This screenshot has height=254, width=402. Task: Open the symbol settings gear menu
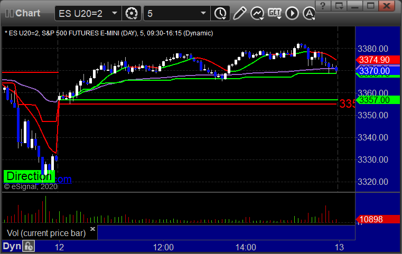[x=132, y=13]
